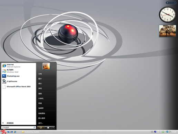Click the tree slideshow gadget picture

tap(168, 31)
